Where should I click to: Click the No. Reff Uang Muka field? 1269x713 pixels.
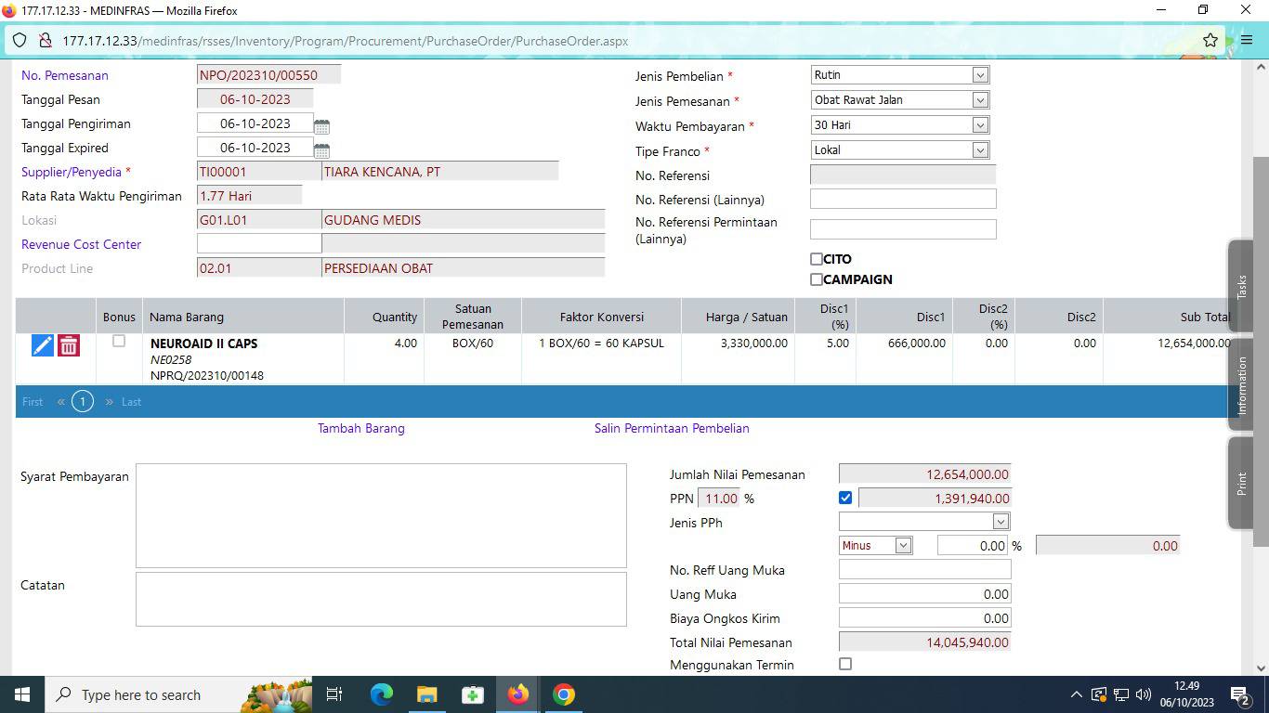924,570
